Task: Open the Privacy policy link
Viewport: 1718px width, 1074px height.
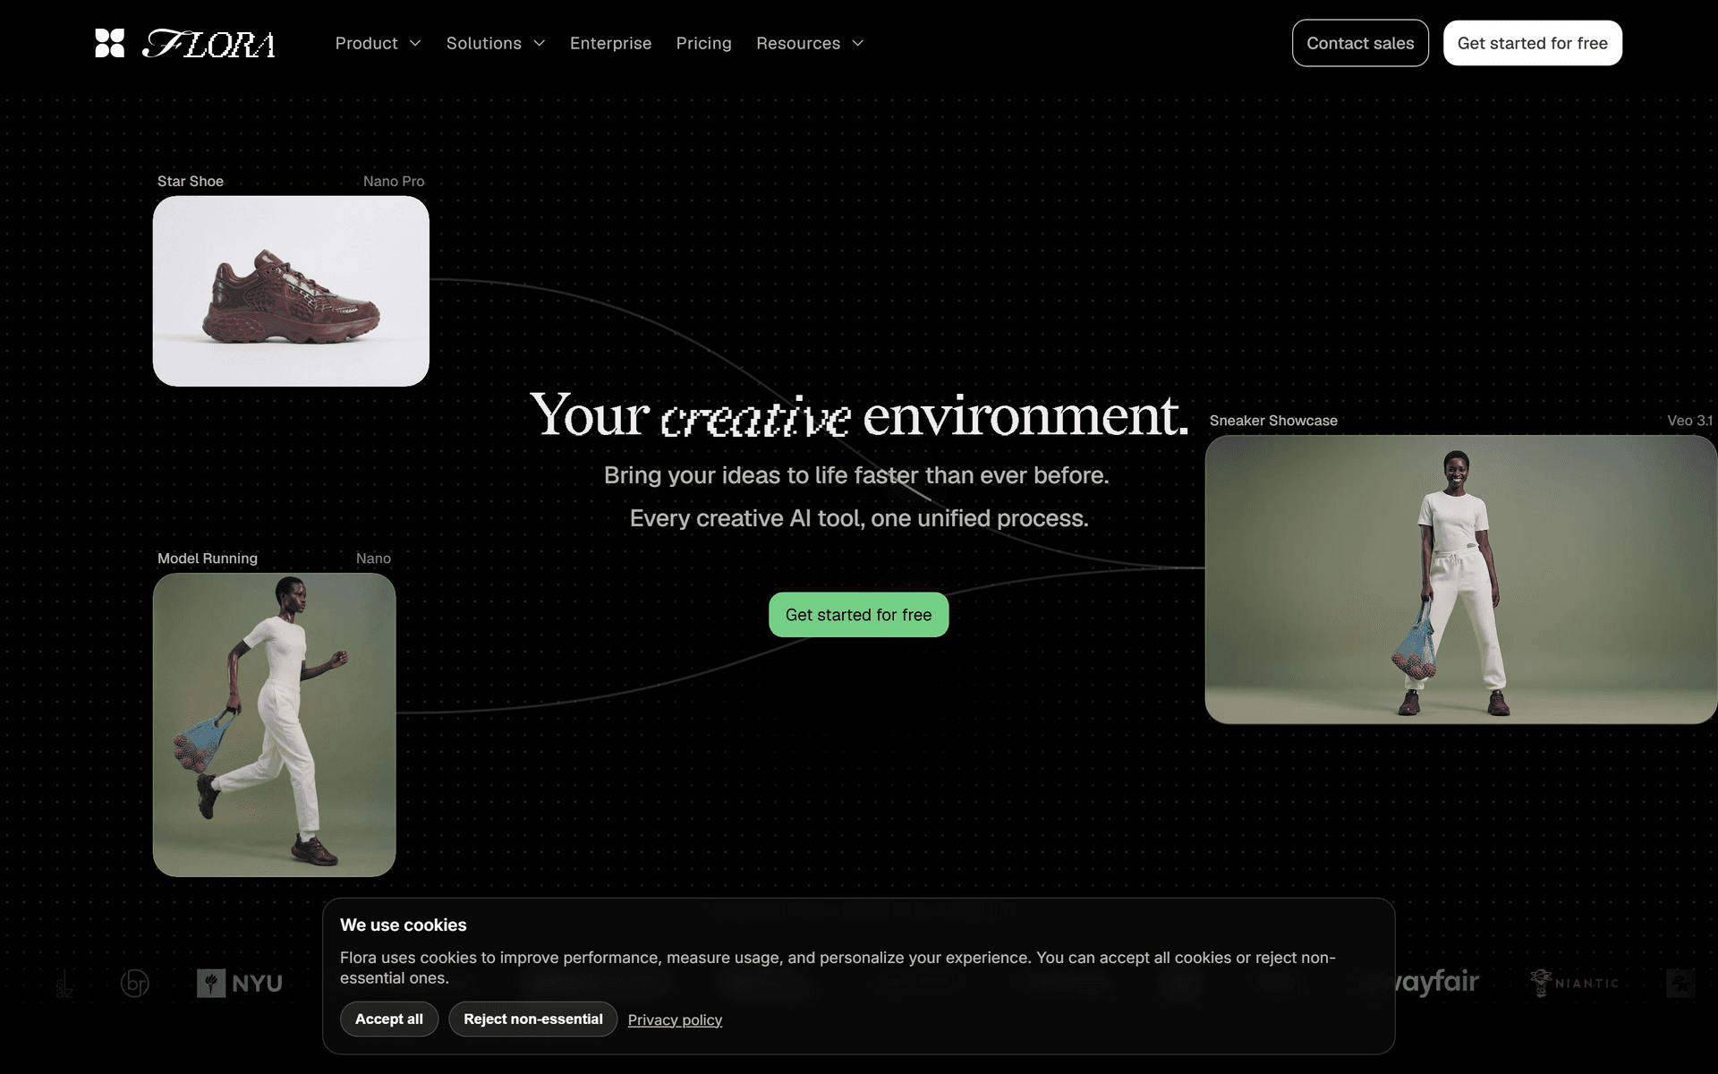Action: 675,1020
